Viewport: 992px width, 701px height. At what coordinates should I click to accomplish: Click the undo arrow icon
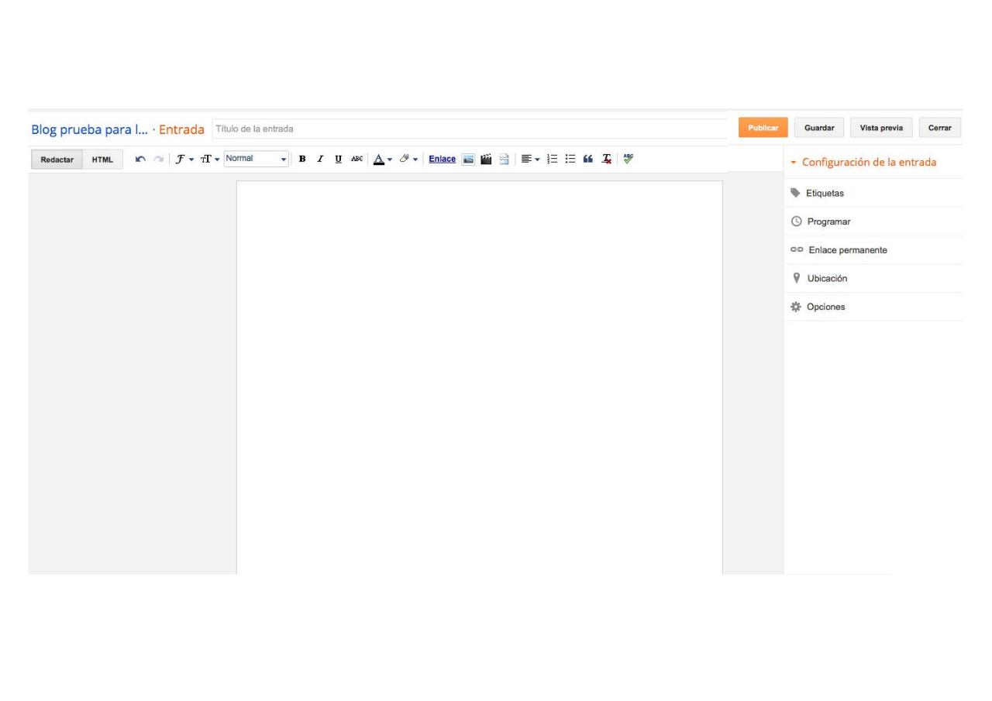pyautogui.click(x=140, y=160)
